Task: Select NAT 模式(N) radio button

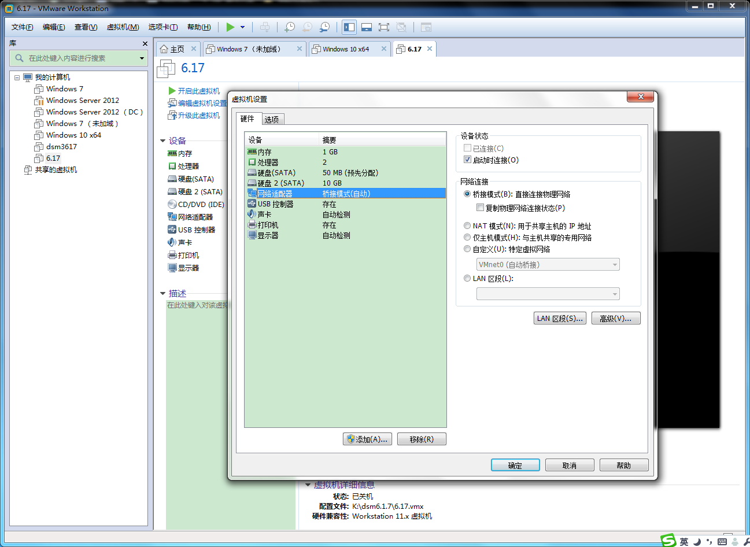Action: click(467, 226)
